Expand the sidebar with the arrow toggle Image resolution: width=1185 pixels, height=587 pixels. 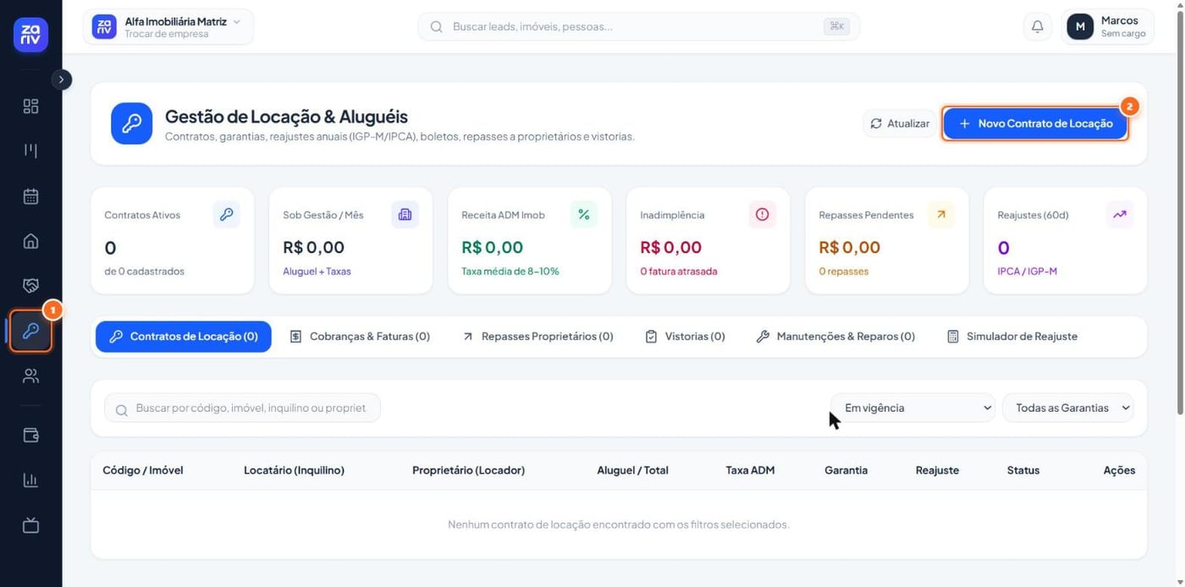pos(61,79)
